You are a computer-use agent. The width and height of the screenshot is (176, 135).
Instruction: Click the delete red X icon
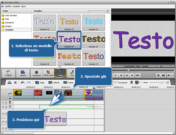(x=15, y=83)
